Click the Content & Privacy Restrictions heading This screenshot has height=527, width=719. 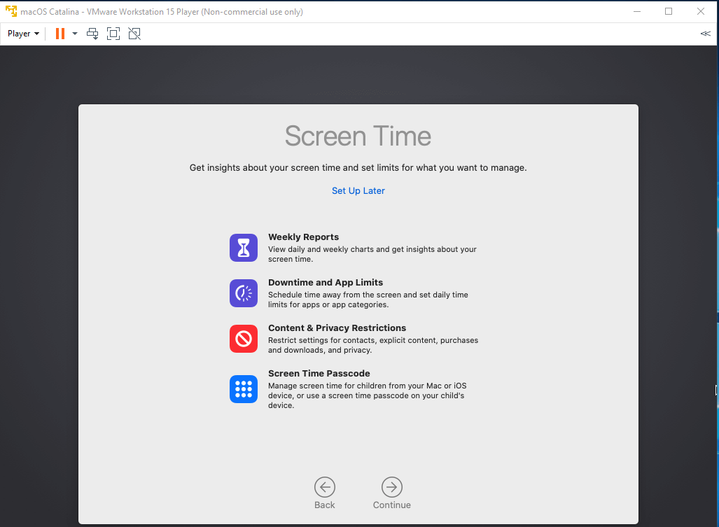(337, 328)
